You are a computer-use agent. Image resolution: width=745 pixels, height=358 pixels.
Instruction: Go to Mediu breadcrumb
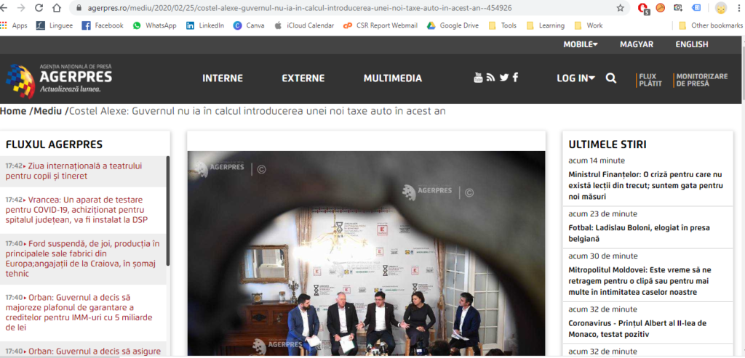(x=47, y=111)
